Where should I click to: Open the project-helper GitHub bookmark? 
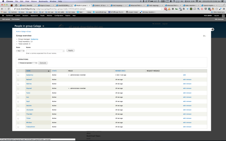point(132,12)
